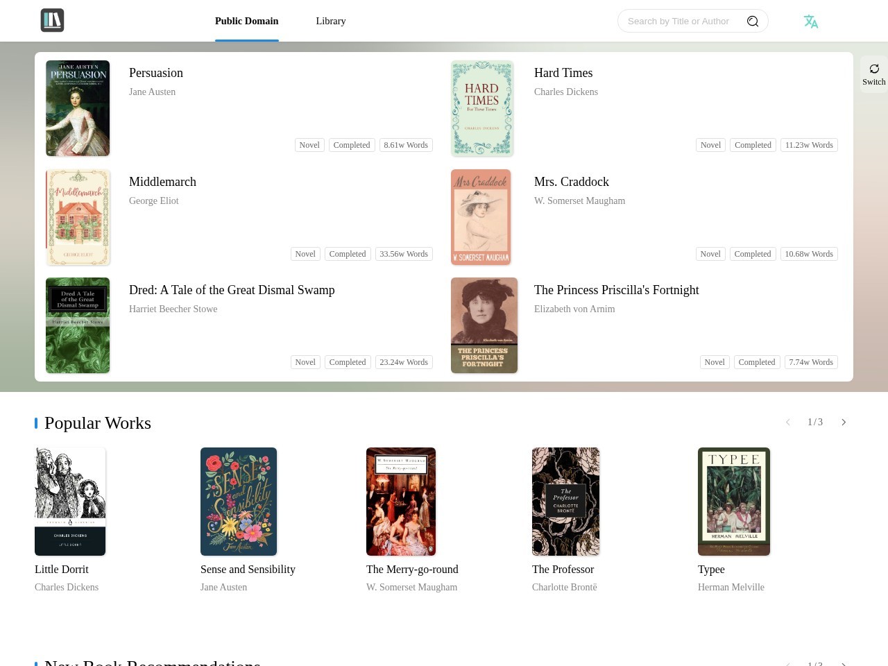Click the search magnifier icon
This screenshot has height=666, width=888.
coord(753,21)
